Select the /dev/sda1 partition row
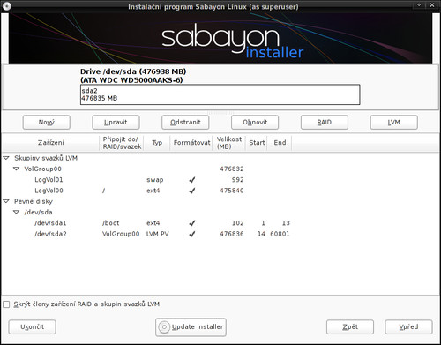441x345 pixels. click(220, 223)
